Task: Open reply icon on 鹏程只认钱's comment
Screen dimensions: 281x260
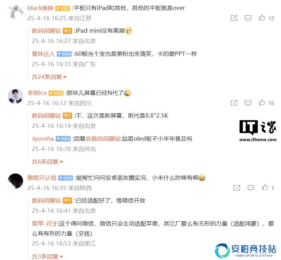Action: [251, 188]
